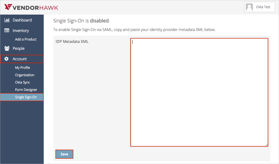The height and width of the screenshot is (164, 279).
Task: Select Add a Product
Action: pos(26,40)
